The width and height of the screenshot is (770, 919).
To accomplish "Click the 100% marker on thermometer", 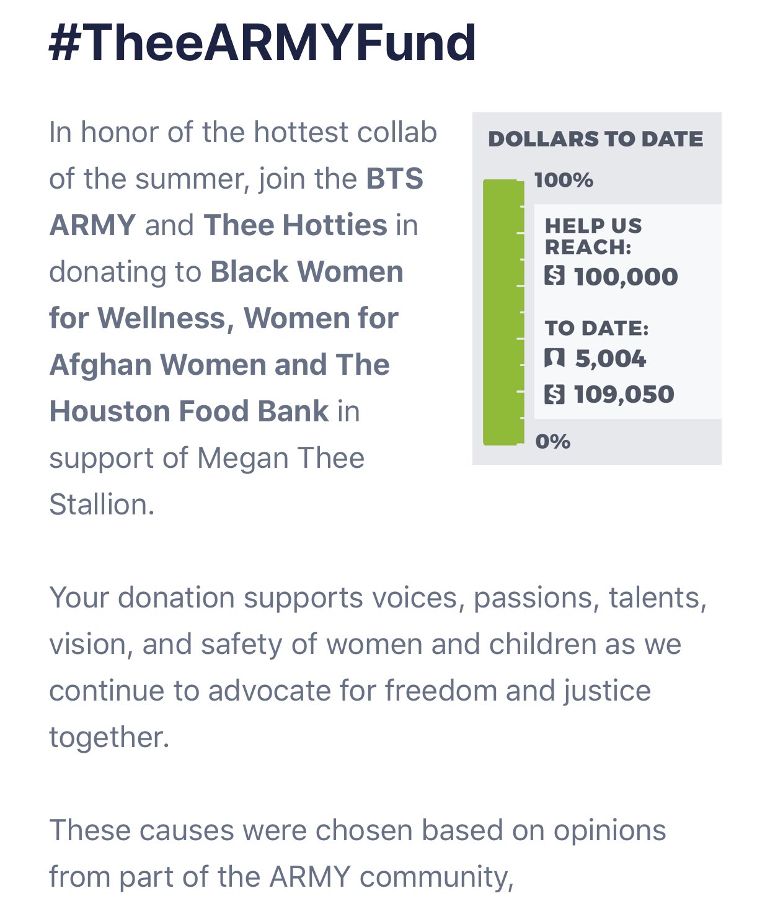I will [x=564, y=181].
